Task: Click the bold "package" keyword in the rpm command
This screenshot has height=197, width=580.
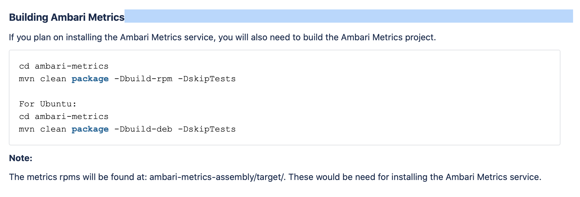Action: pos(90,79)
